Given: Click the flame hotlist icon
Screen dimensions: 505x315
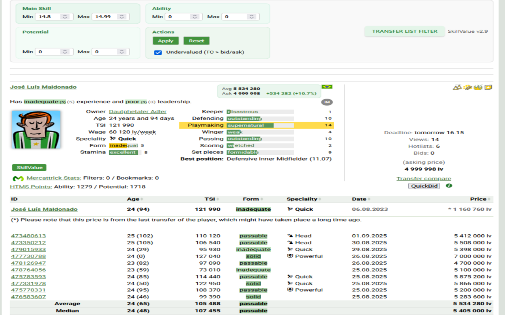Looking at the screenshot, I should coord(478,87).
